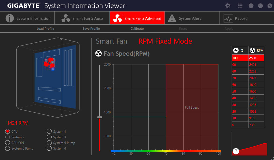Click Save Profile
Screen dimensions: 274x160
(91, 29)
